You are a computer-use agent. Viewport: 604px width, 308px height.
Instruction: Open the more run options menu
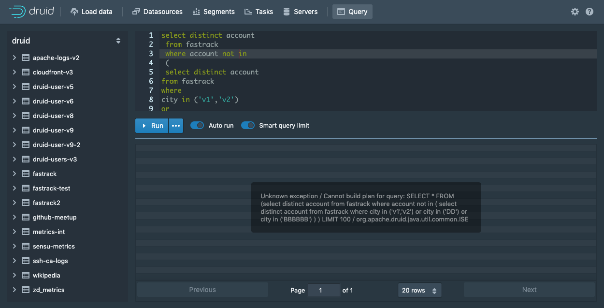click(176, 125)
